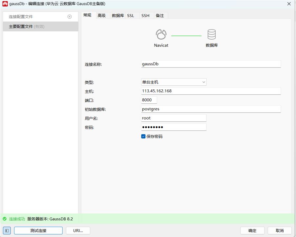Click the Huawei logo in title bar
The height and width of the screenshot is (237, 296).
point(5,4)
